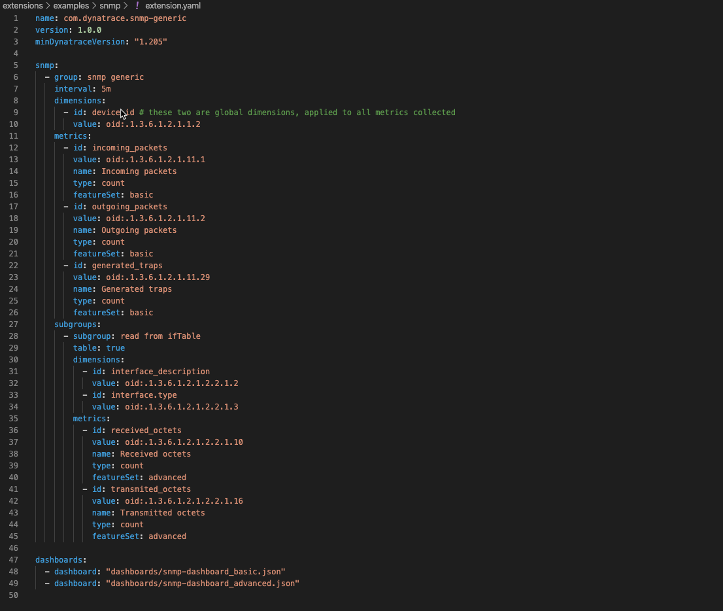
Task: Click line number 47 beside dashboards
Action: (13, 560)
